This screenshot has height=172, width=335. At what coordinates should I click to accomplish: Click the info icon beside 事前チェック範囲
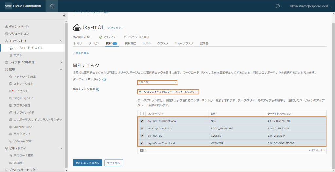point(98,89)
